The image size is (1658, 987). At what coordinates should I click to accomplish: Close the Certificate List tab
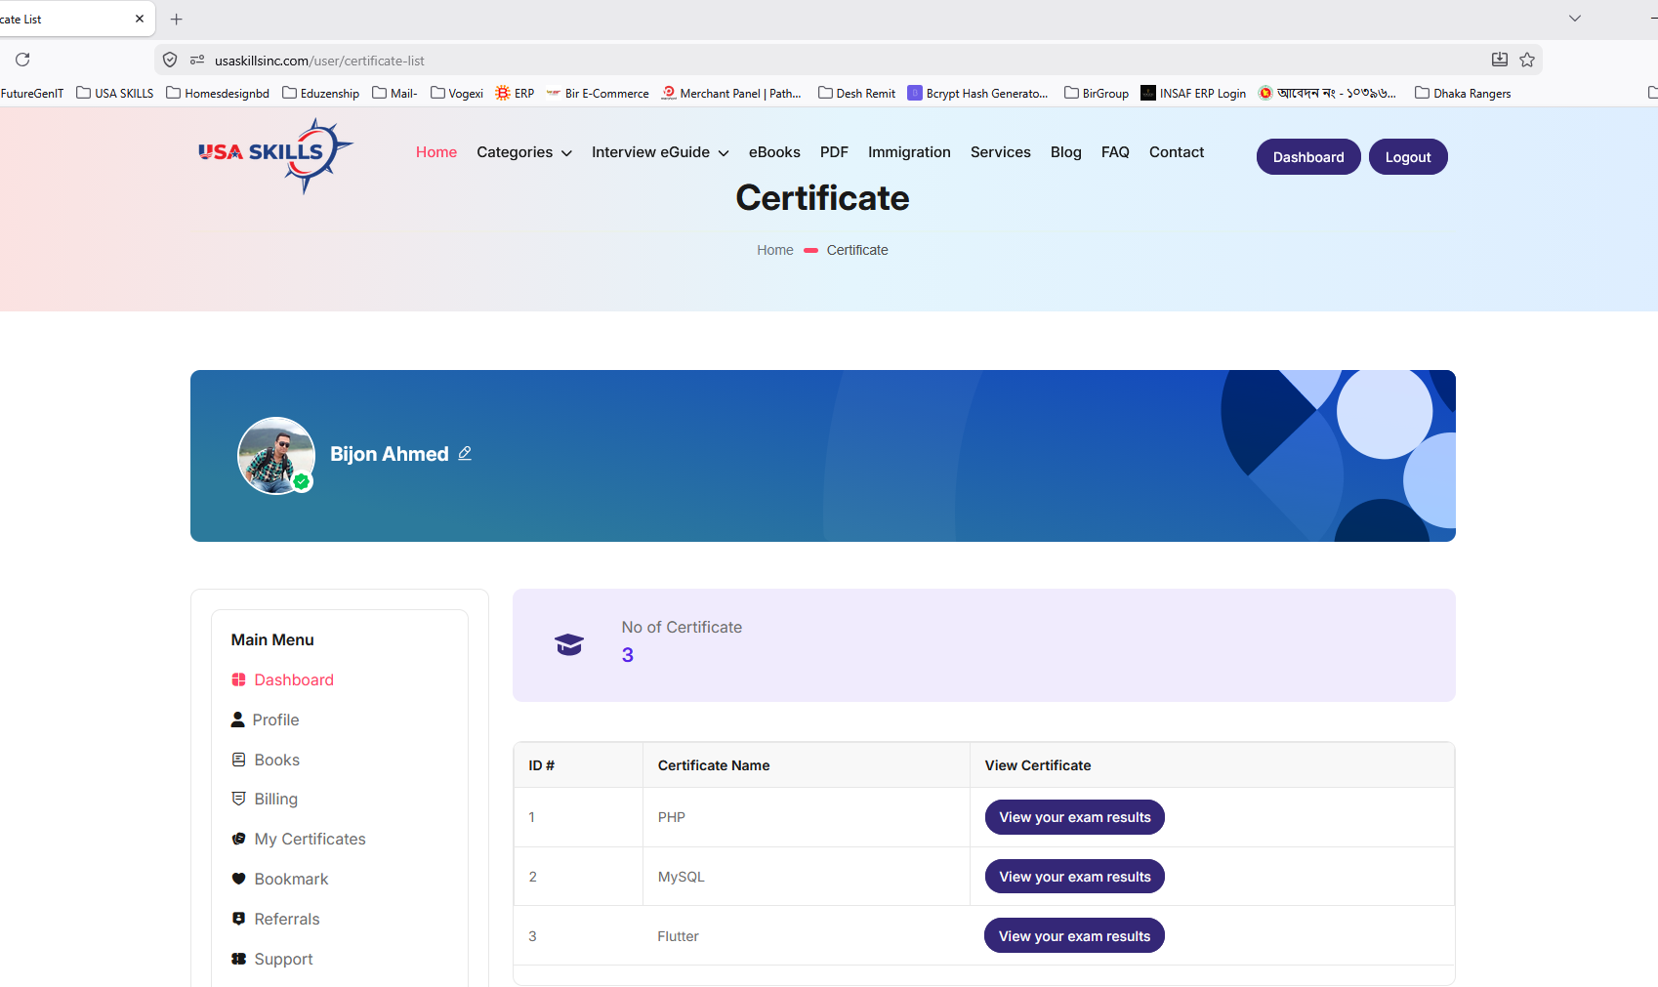[x=140, y=19]
